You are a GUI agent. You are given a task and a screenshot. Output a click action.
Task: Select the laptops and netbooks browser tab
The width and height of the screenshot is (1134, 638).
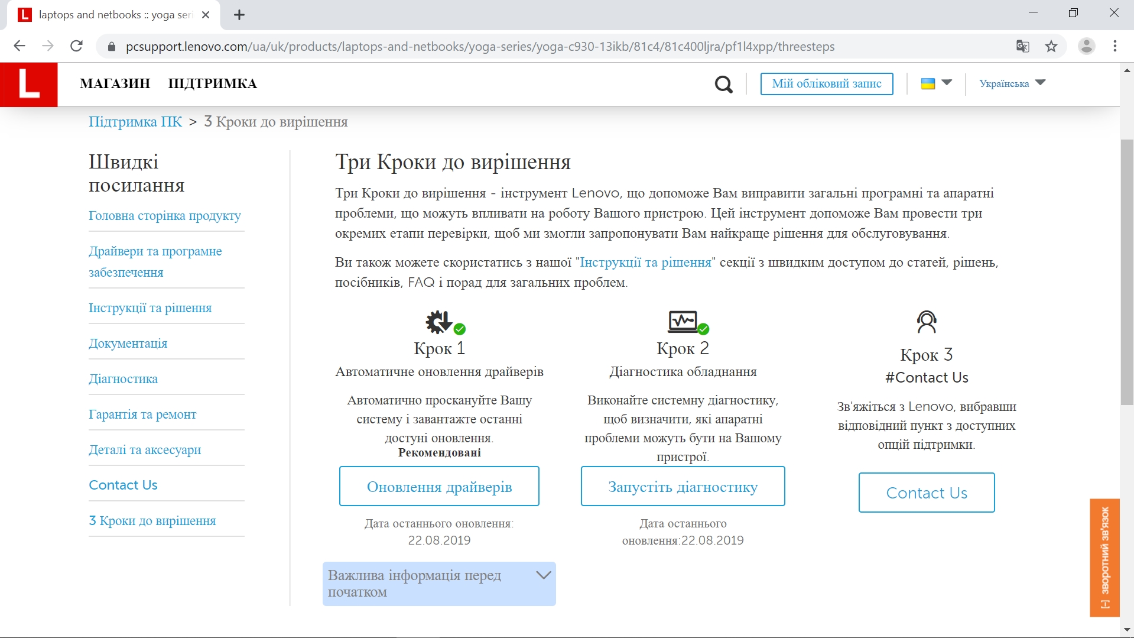pyautogui.click(x=113, y=15)
